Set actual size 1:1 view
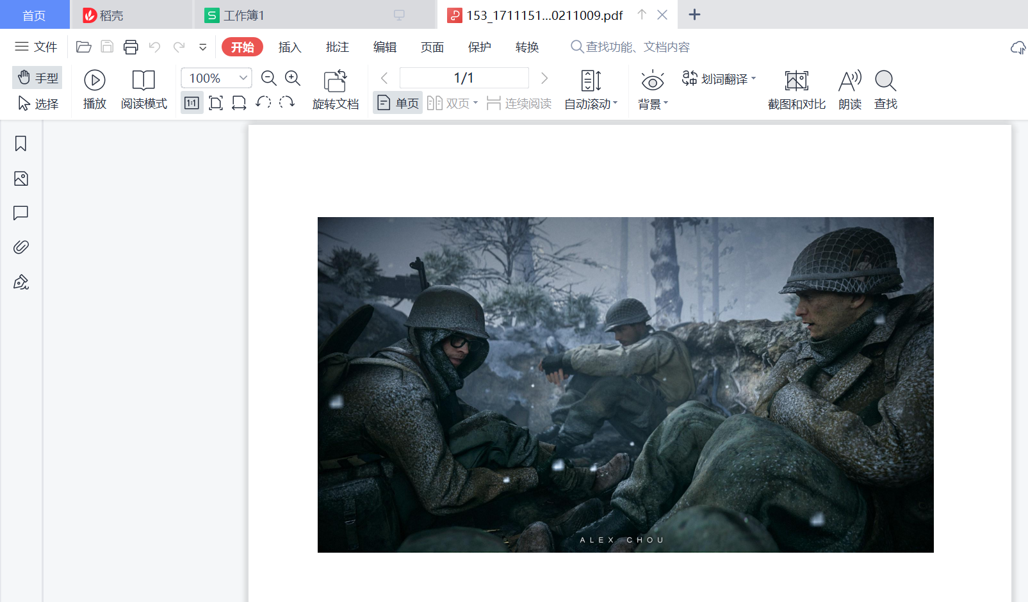1028x602 pixels. [x=192, y=103]
